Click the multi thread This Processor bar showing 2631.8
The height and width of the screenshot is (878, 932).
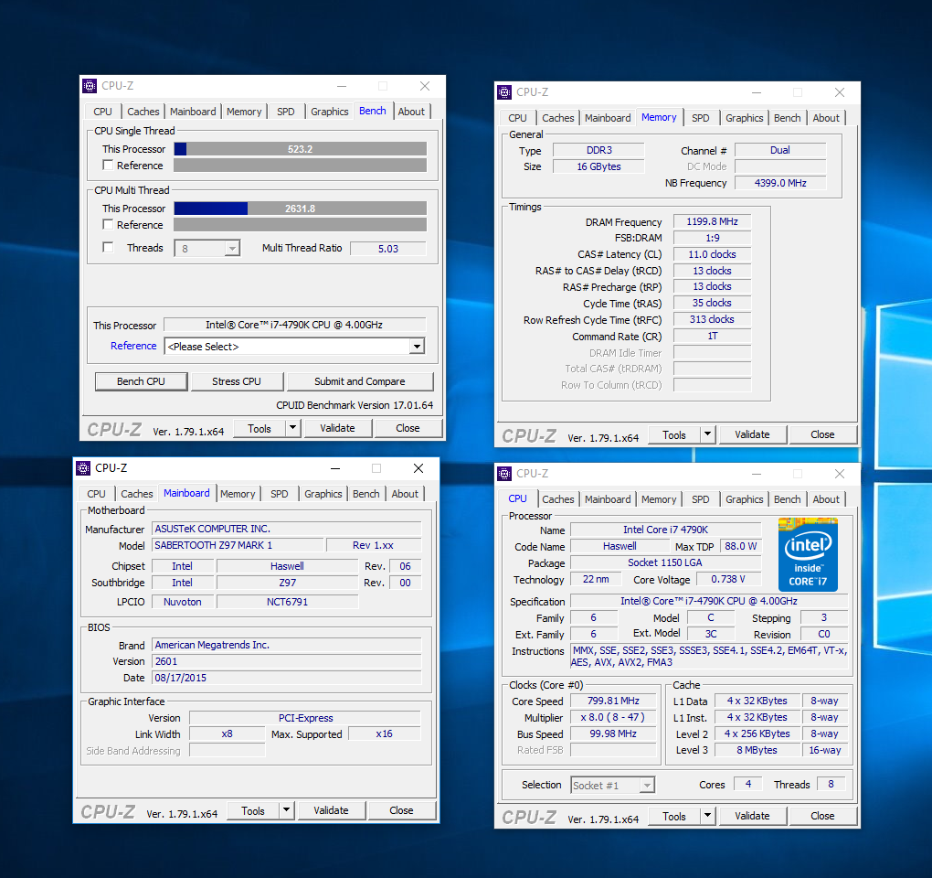click(301, 209)
